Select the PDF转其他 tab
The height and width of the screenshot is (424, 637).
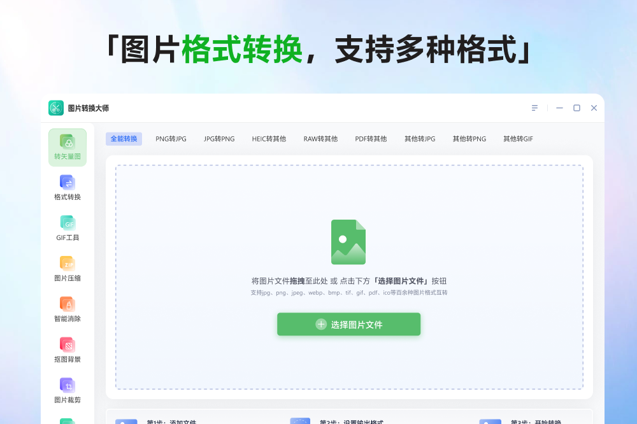click(x=371, y=139)
